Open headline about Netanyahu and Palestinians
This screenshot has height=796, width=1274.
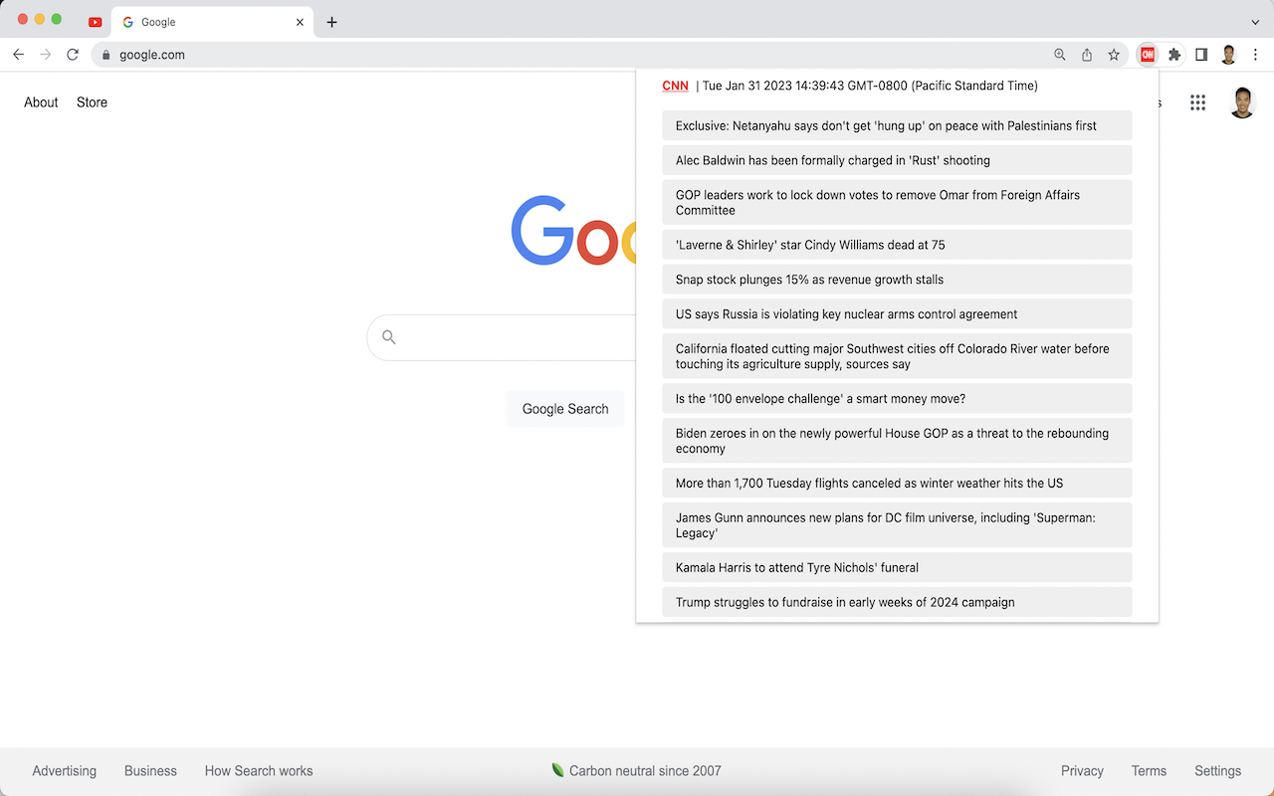pos(897,125)
